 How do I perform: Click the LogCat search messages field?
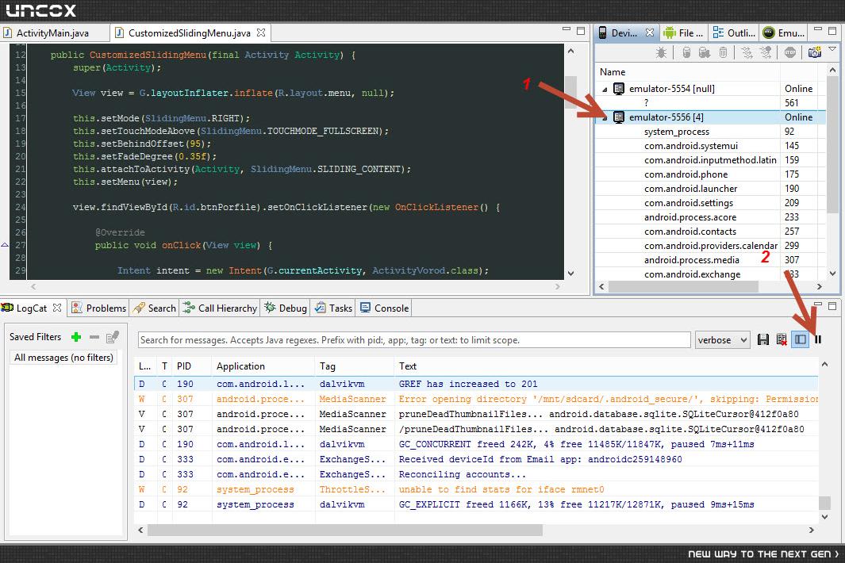(414, 340)
